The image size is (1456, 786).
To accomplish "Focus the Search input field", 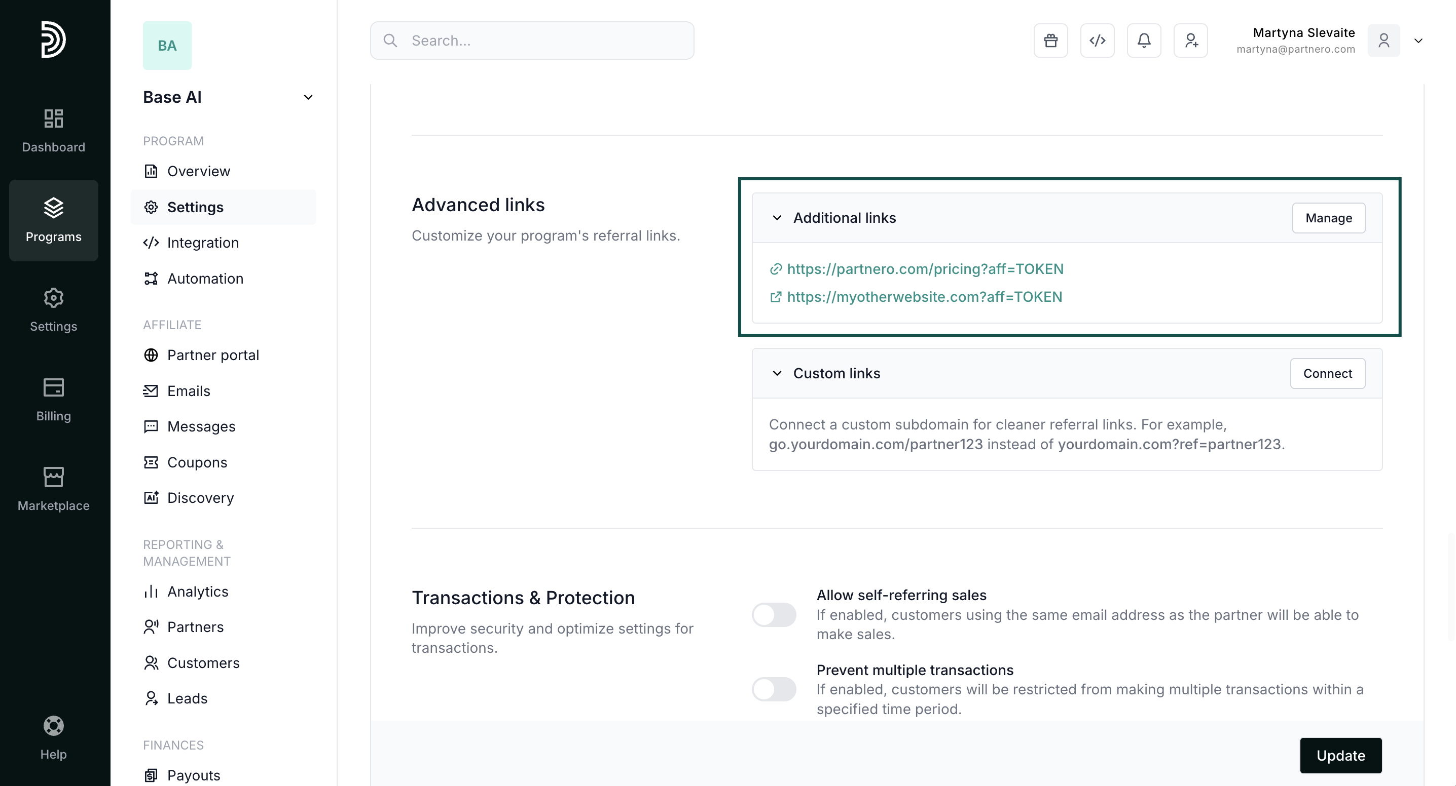I will 542,41.
